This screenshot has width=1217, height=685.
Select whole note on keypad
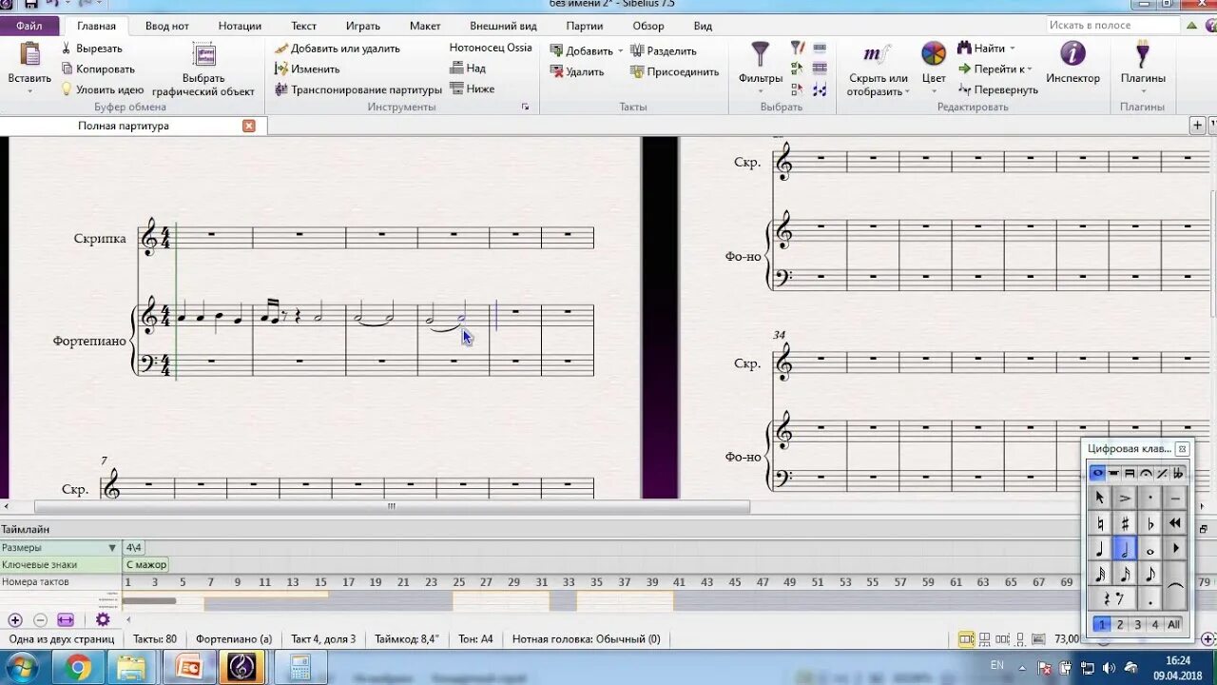1150,549
